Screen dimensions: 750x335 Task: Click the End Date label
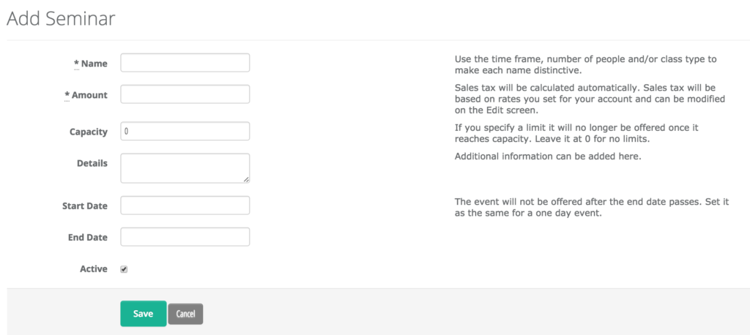tap(88, 238)
